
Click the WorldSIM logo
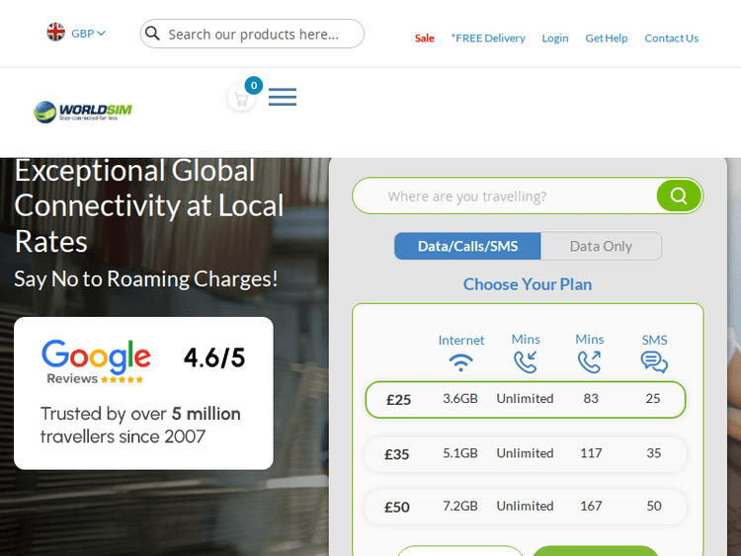click(83, 111)
